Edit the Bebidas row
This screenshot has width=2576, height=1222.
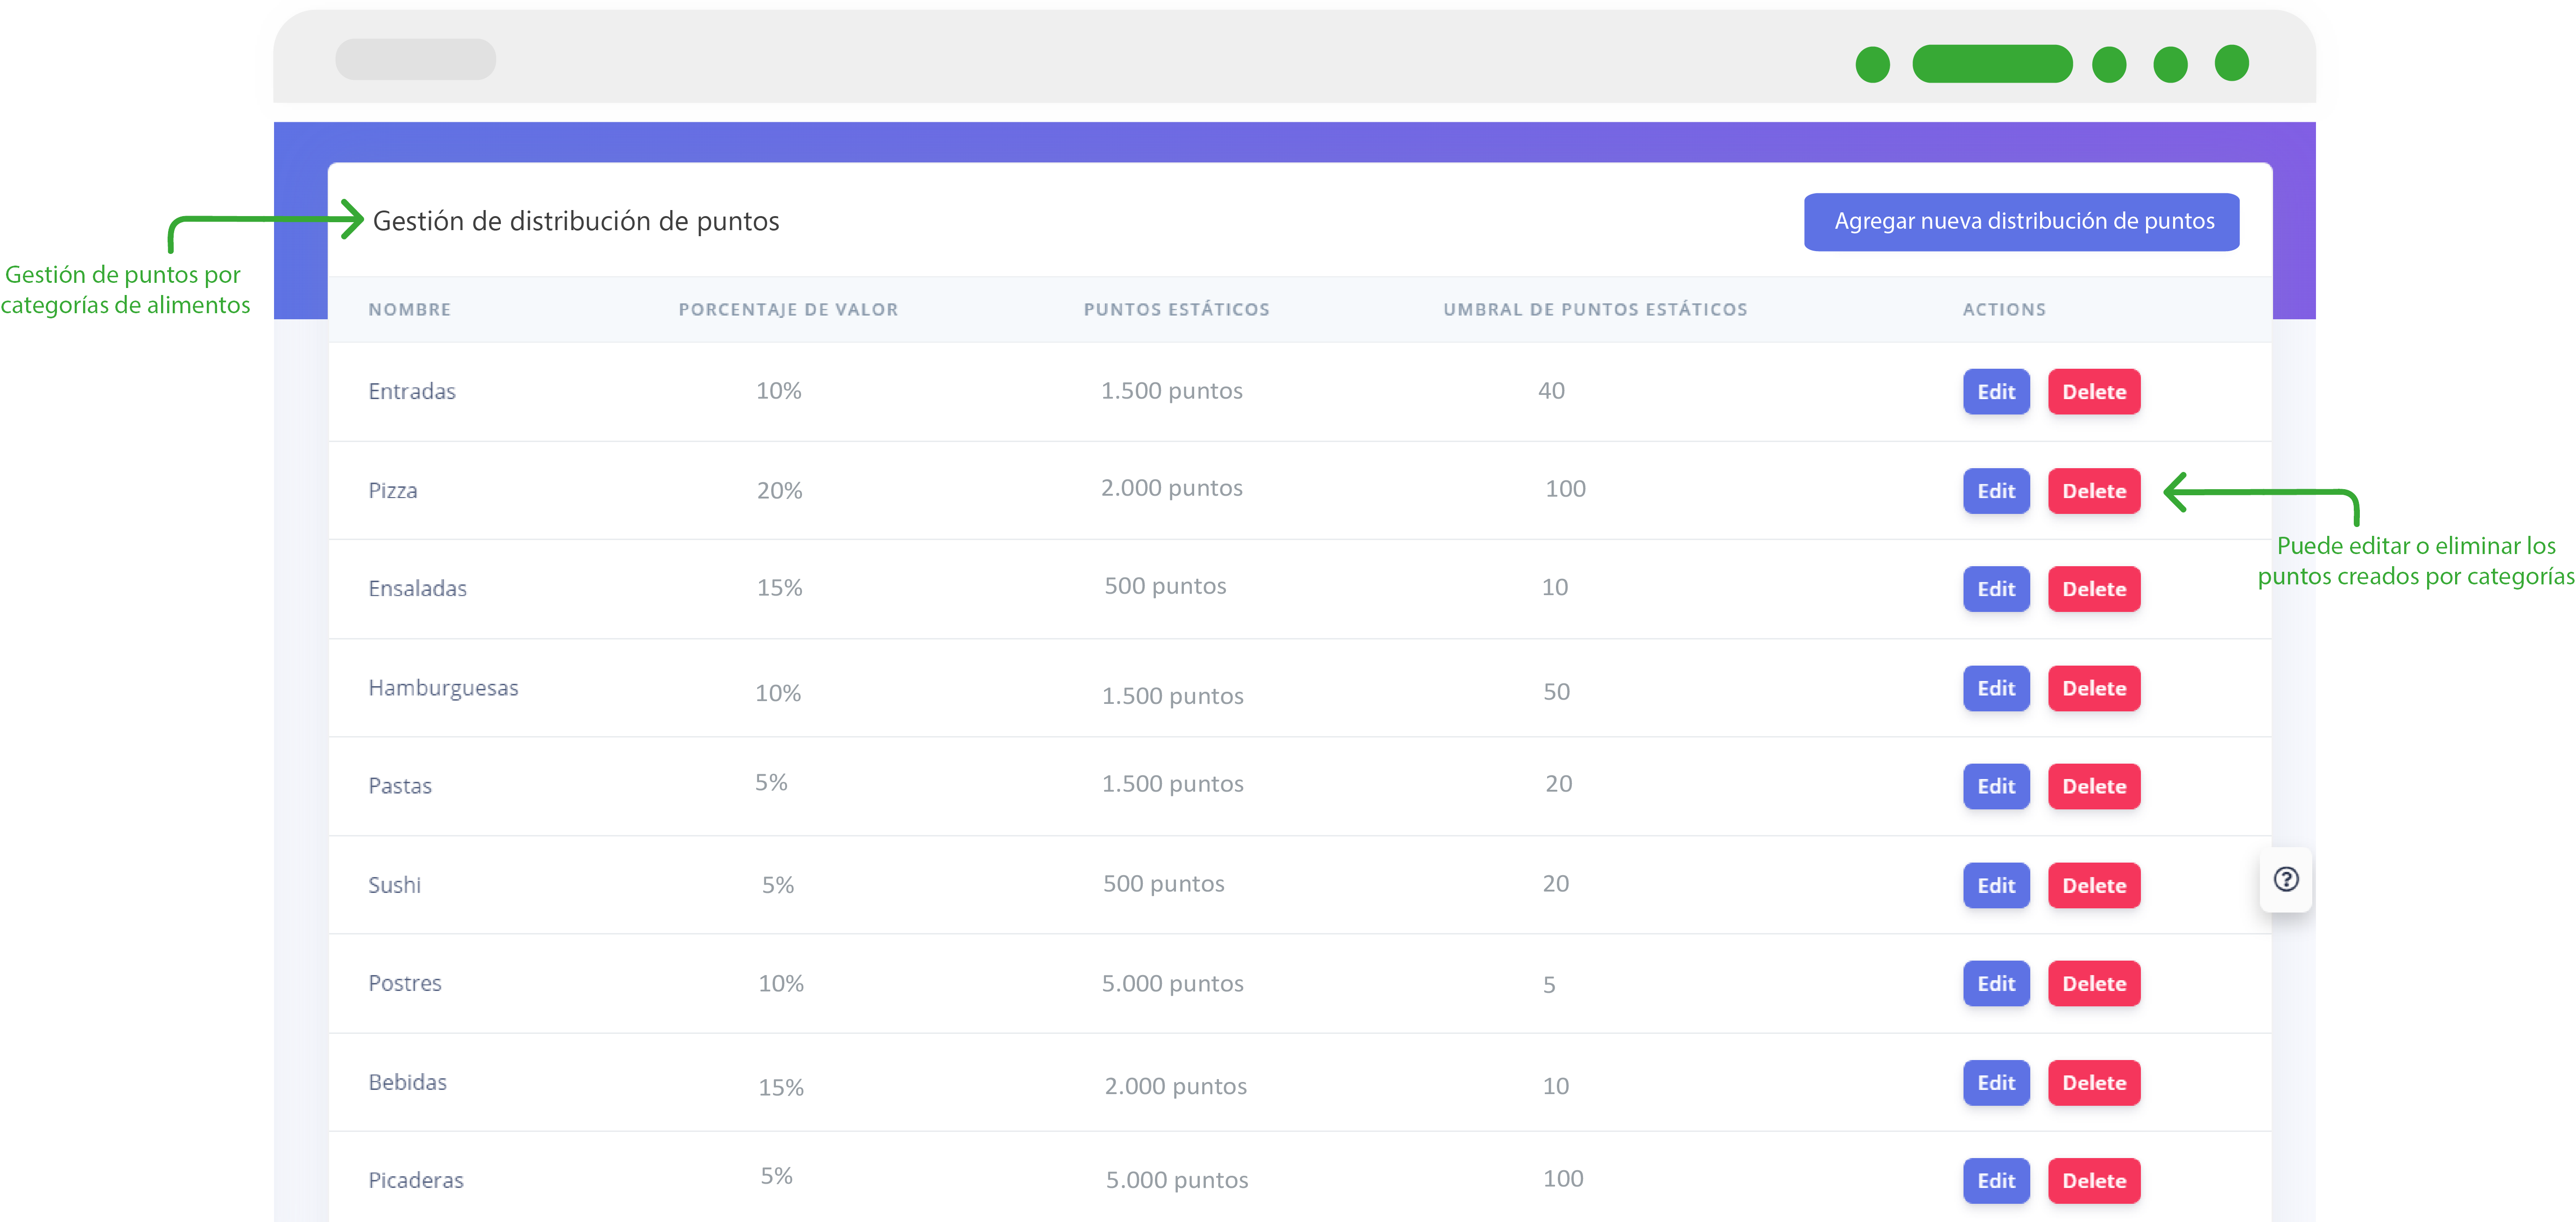coord(1996,1082)
